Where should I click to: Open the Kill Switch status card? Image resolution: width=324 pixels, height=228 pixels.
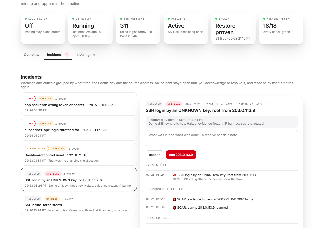43,29
